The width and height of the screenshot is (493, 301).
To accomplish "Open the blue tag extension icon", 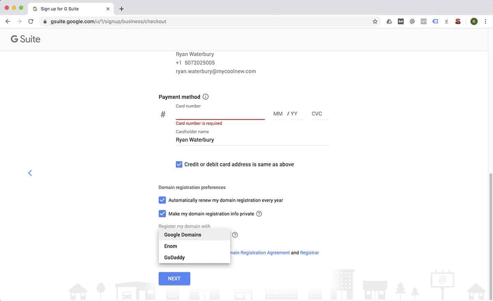I will point(435,21).
